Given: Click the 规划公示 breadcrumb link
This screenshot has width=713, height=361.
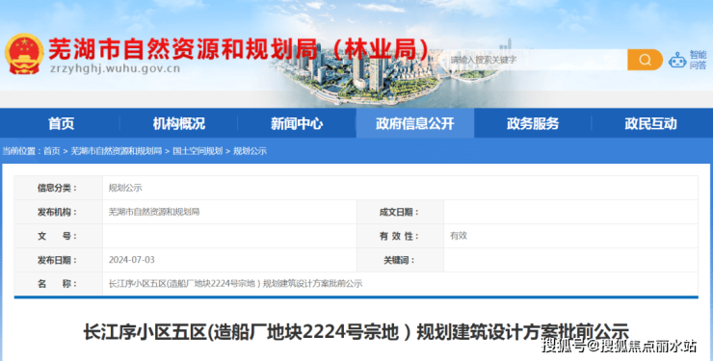Looking at the screenshot, I should coord(250,151).
